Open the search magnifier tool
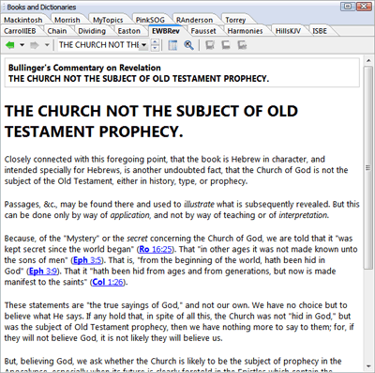This screenshot has width=375, height=373. [x=188, y=45]
